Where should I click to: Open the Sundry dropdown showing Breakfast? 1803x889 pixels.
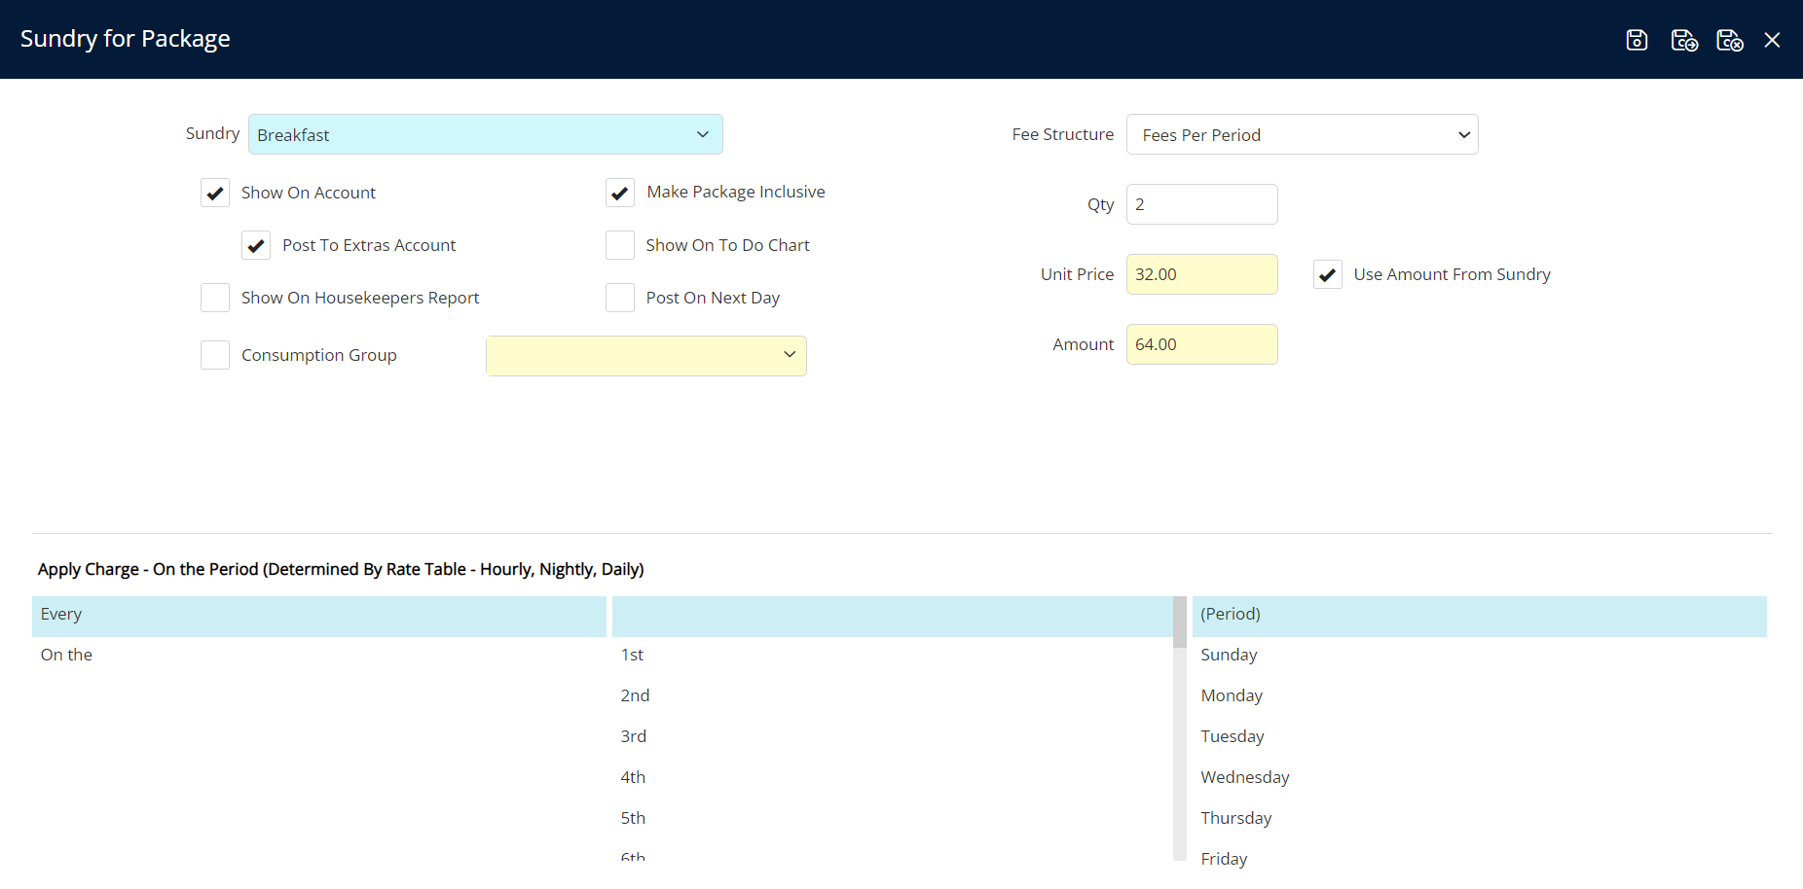[485, 134]
